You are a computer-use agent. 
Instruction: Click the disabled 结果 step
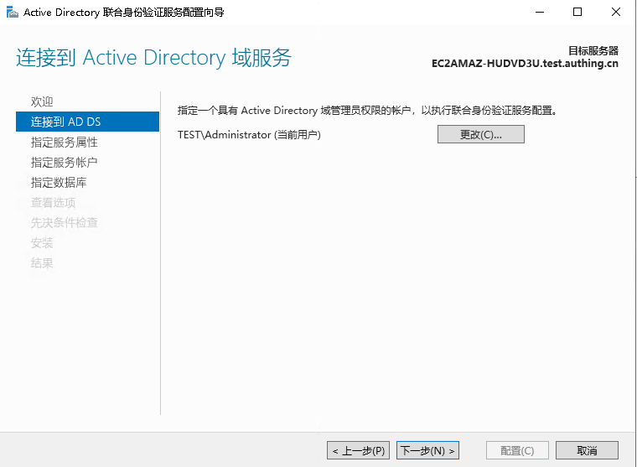[x=42, y=263]
